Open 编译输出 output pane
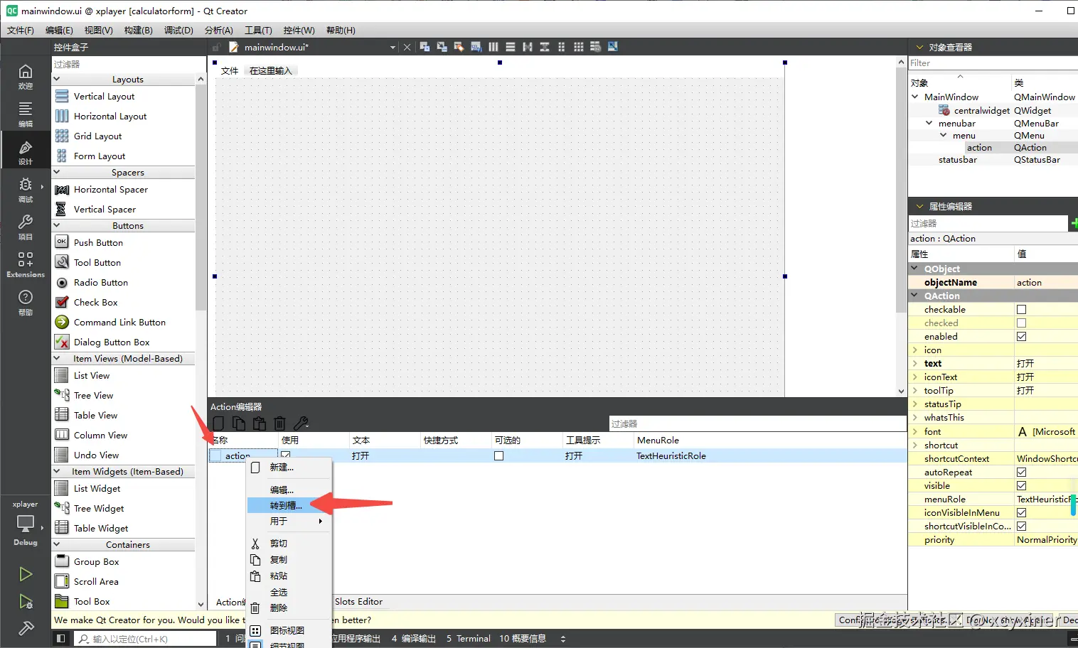The width and height of the screenshot is (1078, 648). [x=414, y=639]
